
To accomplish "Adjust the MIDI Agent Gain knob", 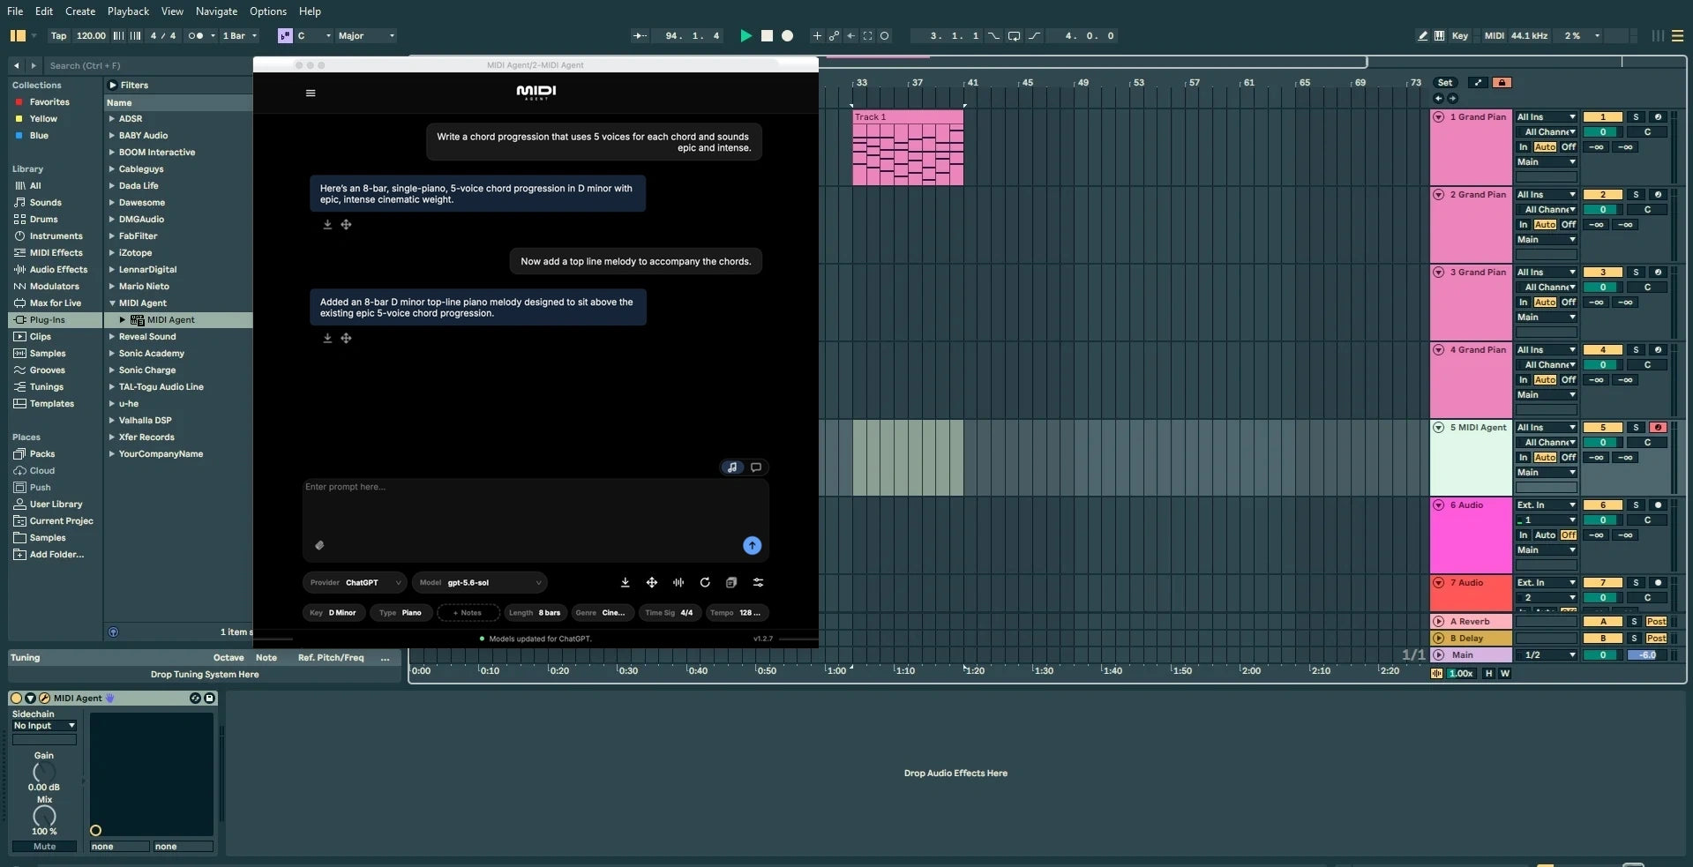I will (x=43, y=773).
